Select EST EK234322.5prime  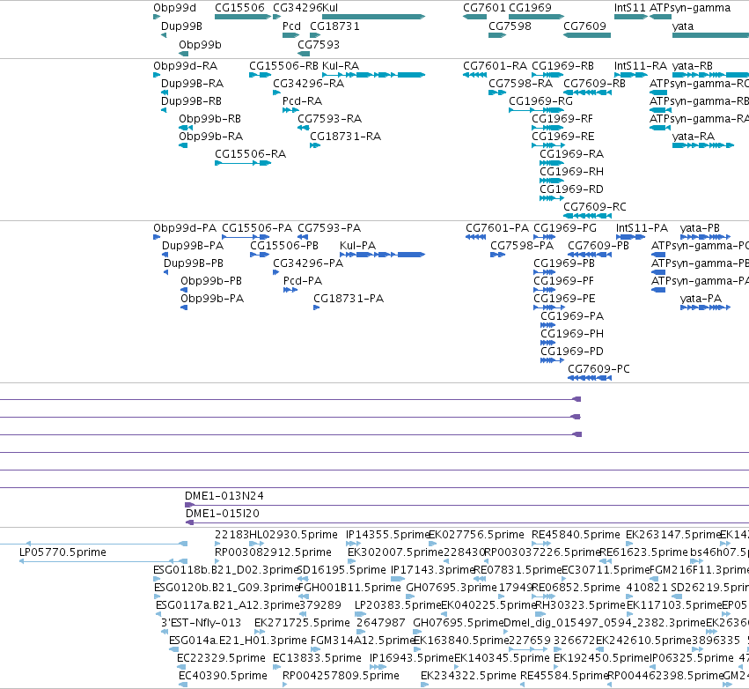coord(424,685)
